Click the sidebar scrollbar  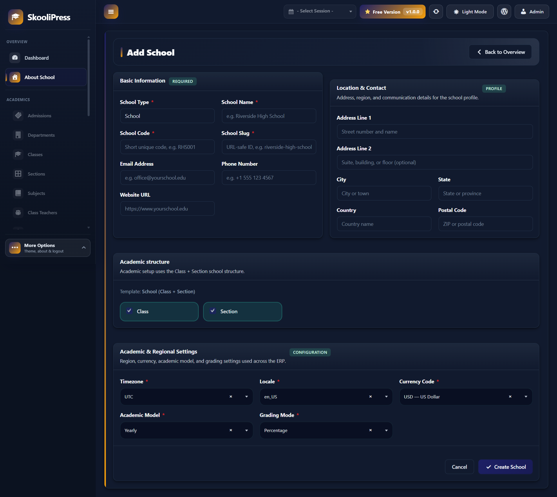coord(88,77)
